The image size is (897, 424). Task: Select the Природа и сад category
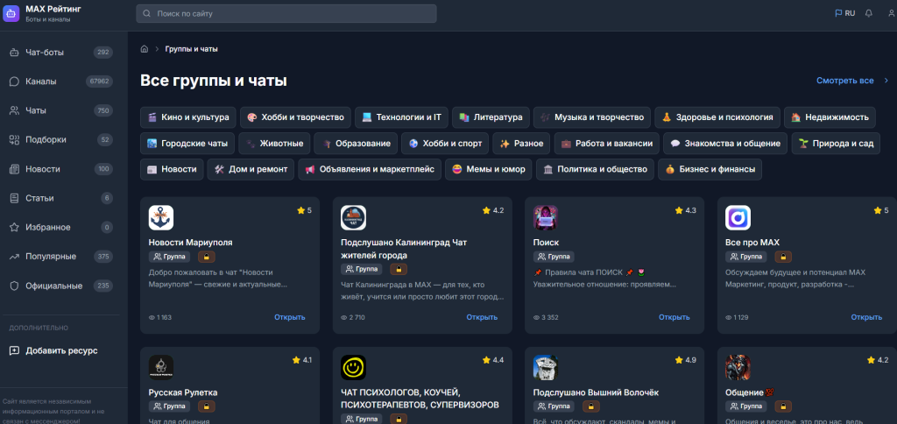835,144
